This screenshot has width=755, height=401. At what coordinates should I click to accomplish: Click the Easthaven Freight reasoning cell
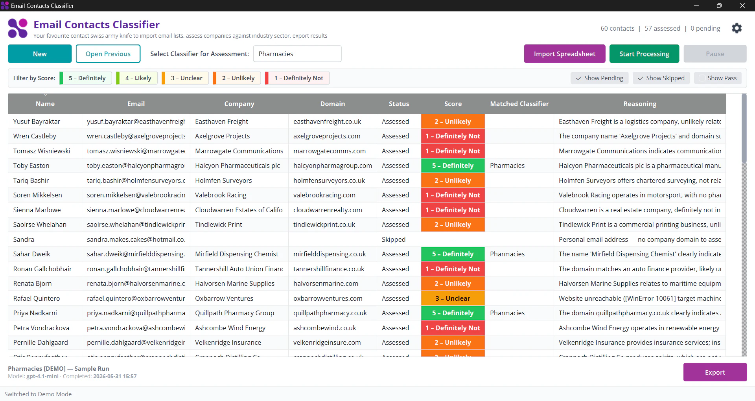click(x=640, y=121)
